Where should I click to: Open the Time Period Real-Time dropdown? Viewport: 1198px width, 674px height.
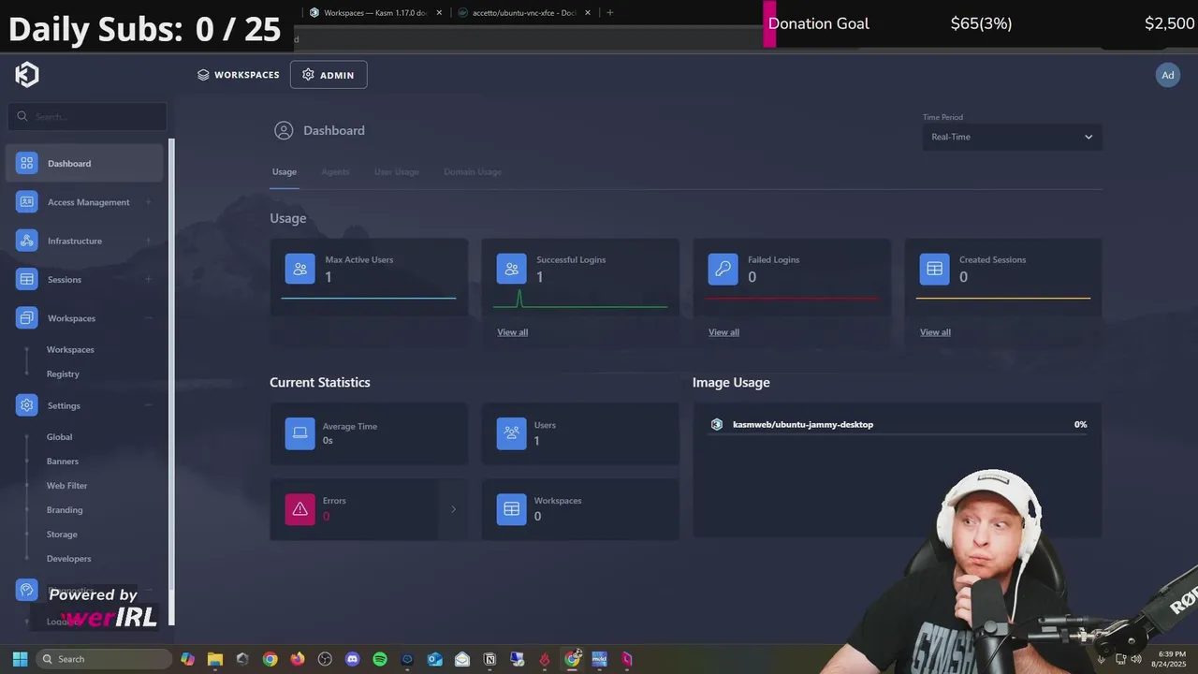pos(1012,137)
